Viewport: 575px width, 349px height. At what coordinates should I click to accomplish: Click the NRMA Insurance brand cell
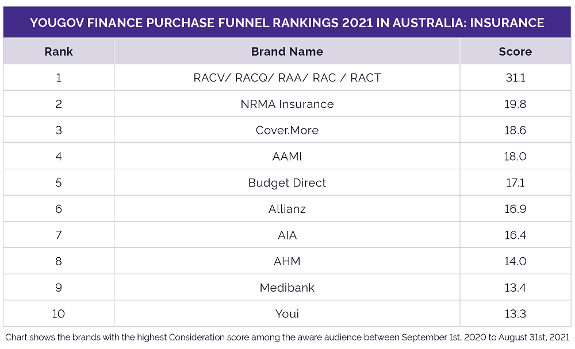point(287,104)
